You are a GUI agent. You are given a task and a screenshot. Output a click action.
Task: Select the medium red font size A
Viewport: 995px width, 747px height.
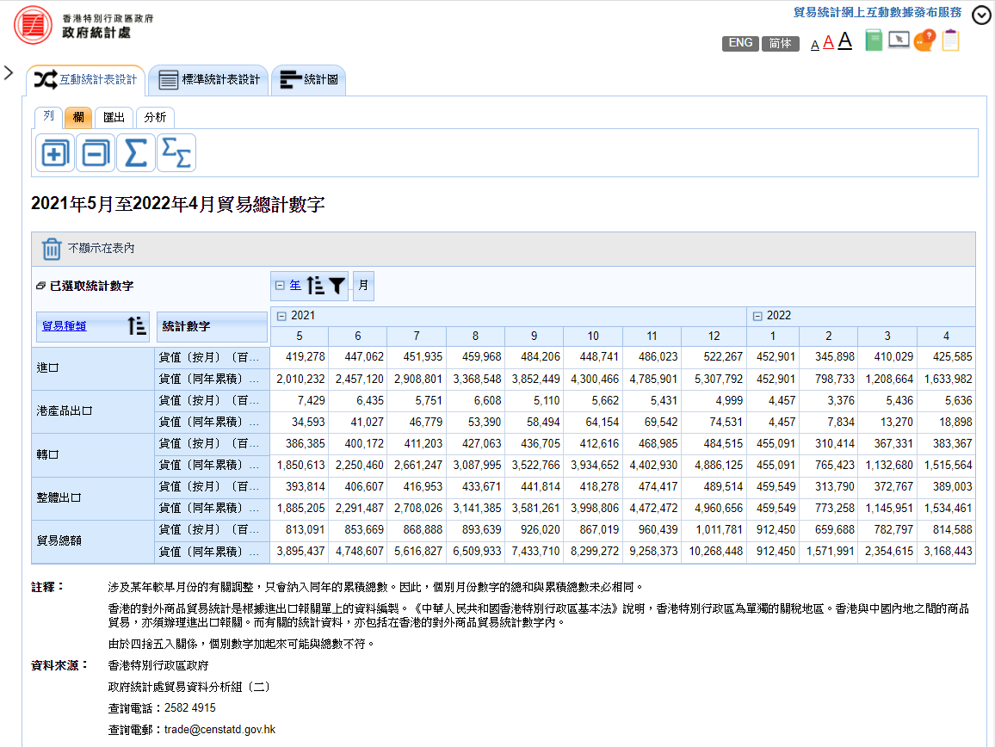(828, 42)
